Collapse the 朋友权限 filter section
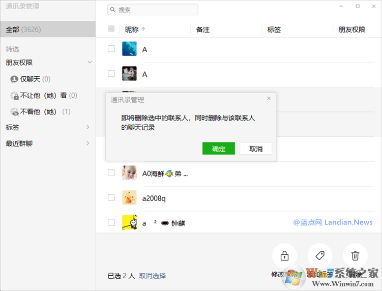This screenshot has width=382, height=291. (90, 62)
